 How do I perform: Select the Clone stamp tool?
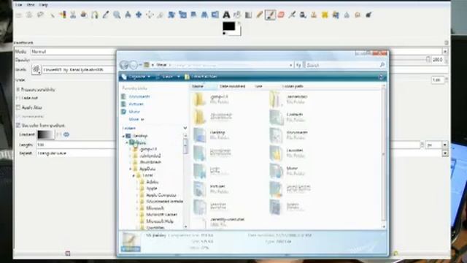click(314, 15)
